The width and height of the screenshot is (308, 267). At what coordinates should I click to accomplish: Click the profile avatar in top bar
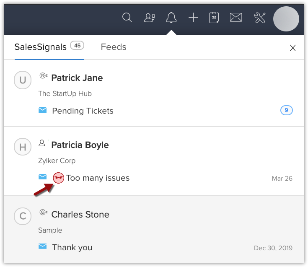[x=286, y=19]
